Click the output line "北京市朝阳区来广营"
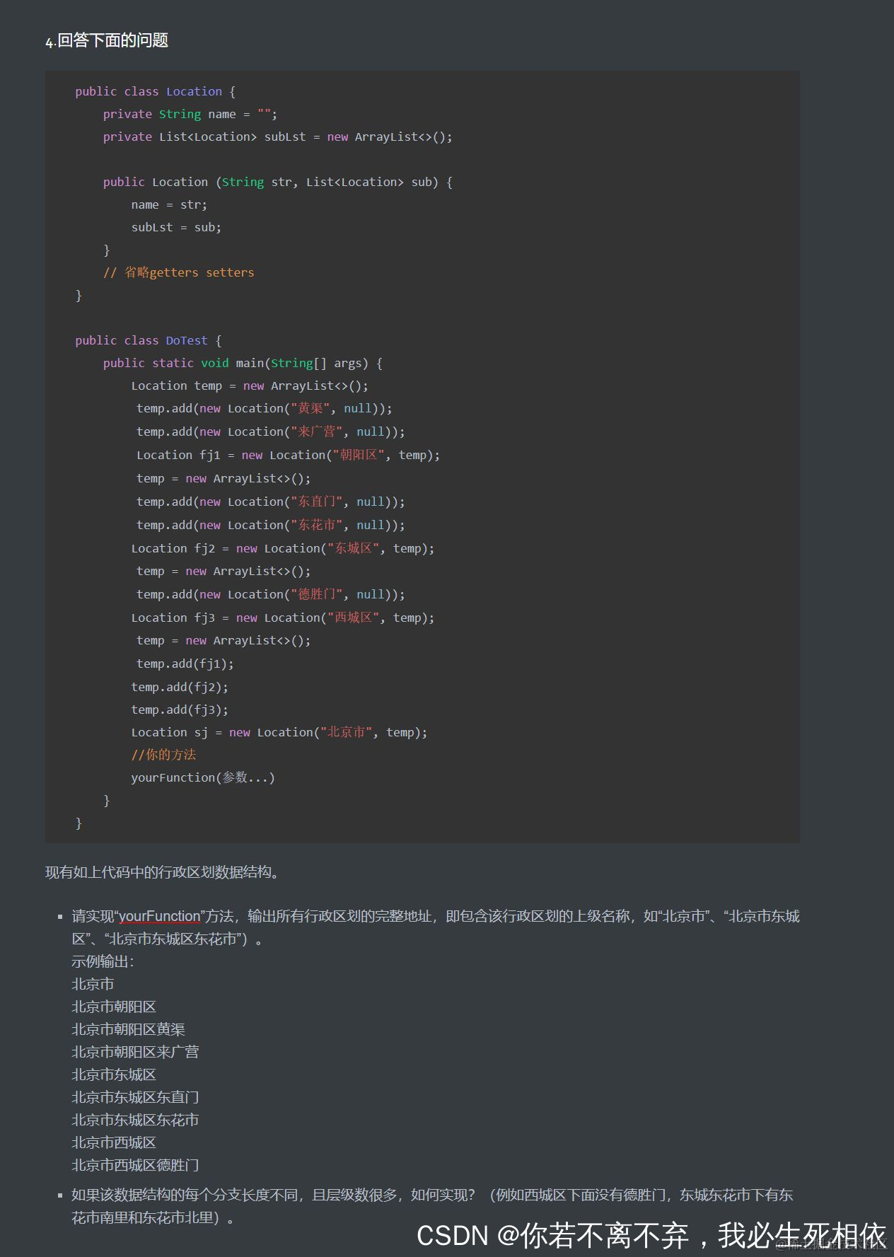Screen dimensions: 894x1257 (135, 1052)
